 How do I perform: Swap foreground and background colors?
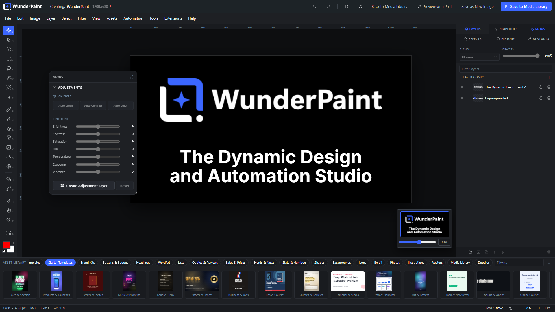13,243
